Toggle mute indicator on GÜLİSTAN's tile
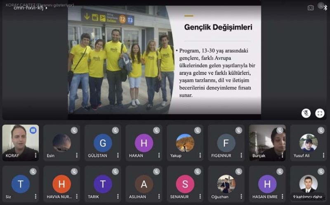Viewport: 330px width, 205px height. point(115,130)
